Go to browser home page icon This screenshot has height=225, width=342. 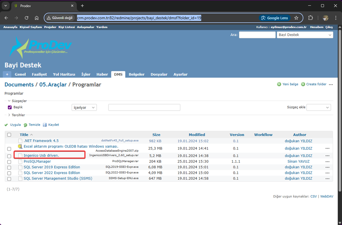pyautogui.click(x=37, y=18)
